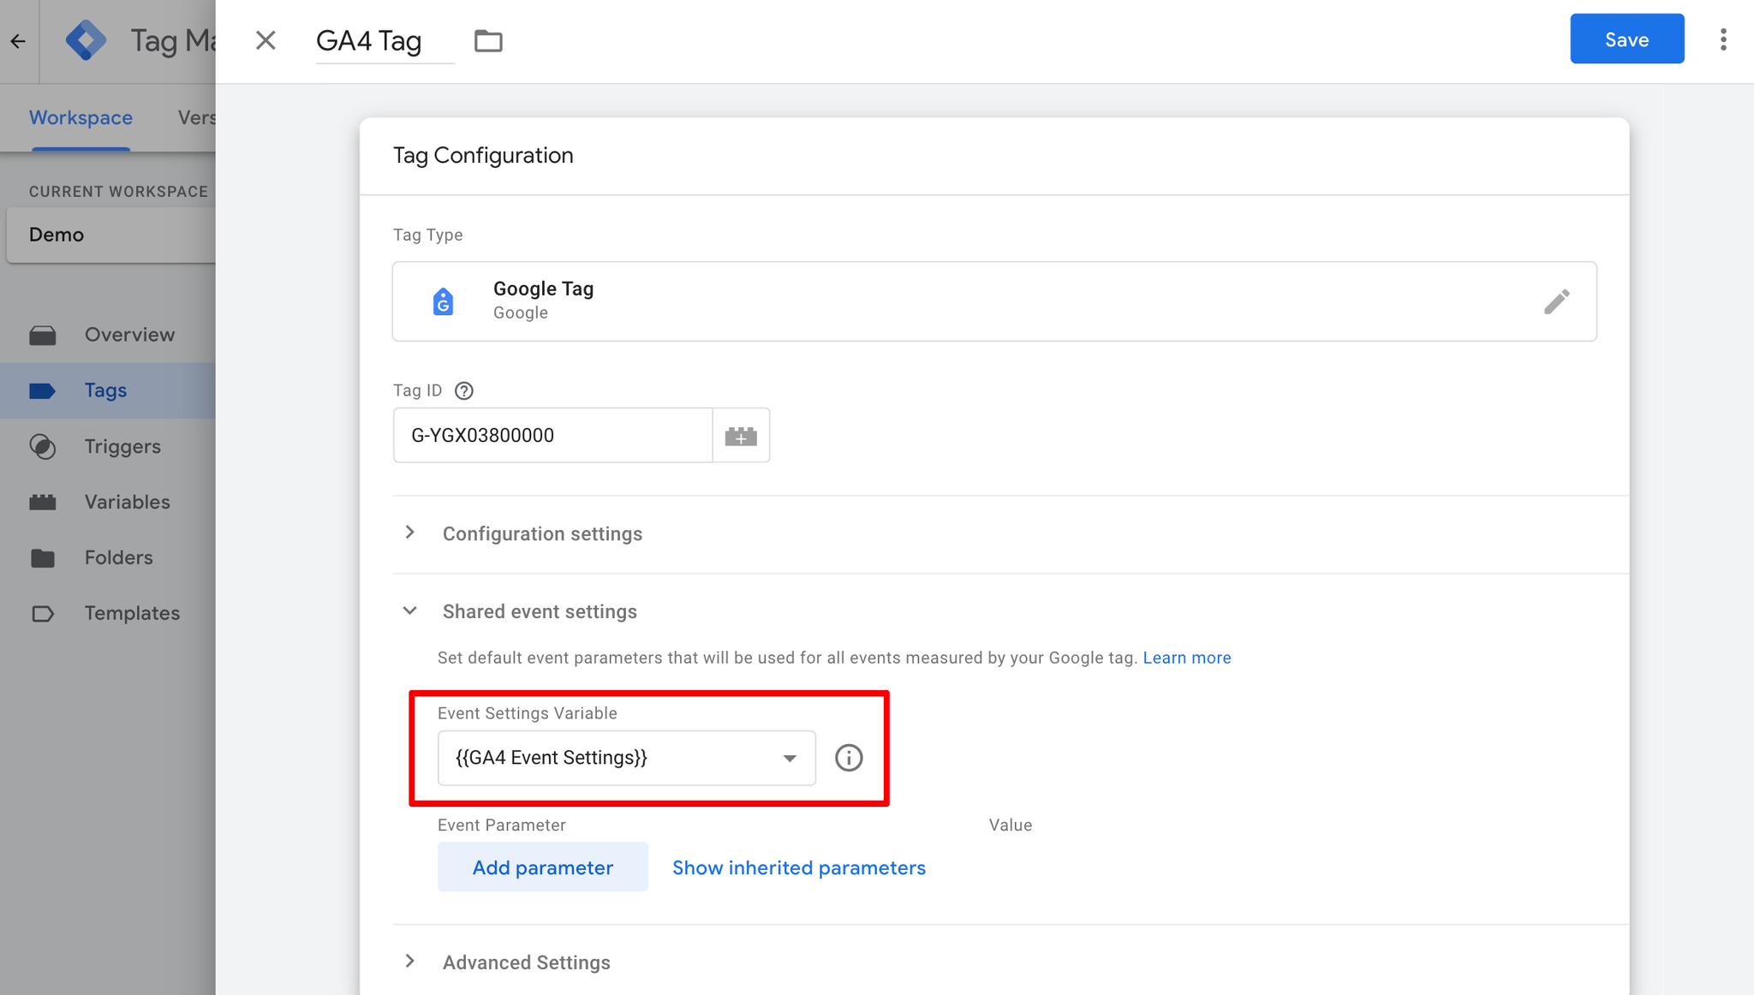Click the back arrow in Tag Manager header

pos(18,40)
